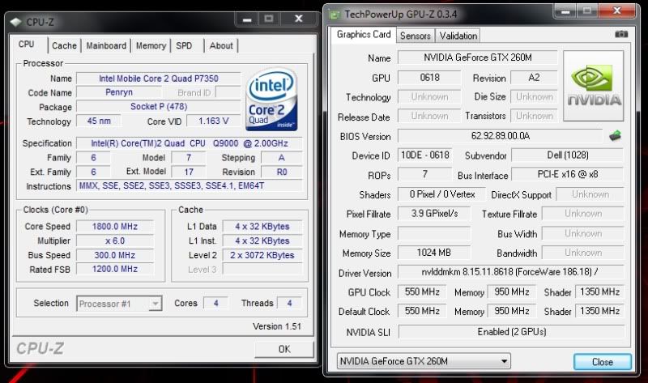Viewport: 648px width, 383px height.
Task: Click the OK button in CPU-Z
Action: (x=284, y=349)
